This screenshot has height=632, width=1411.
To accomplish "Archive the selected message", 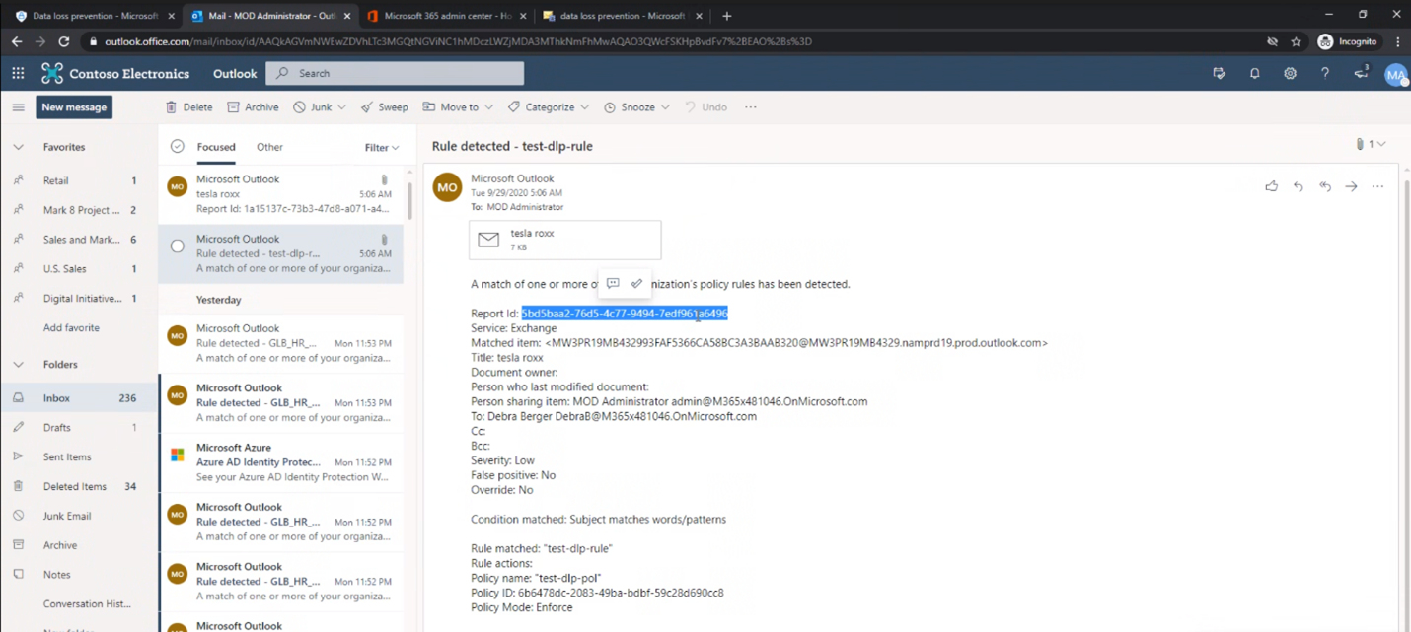I will pyautogui.click(x=253, y=107).
